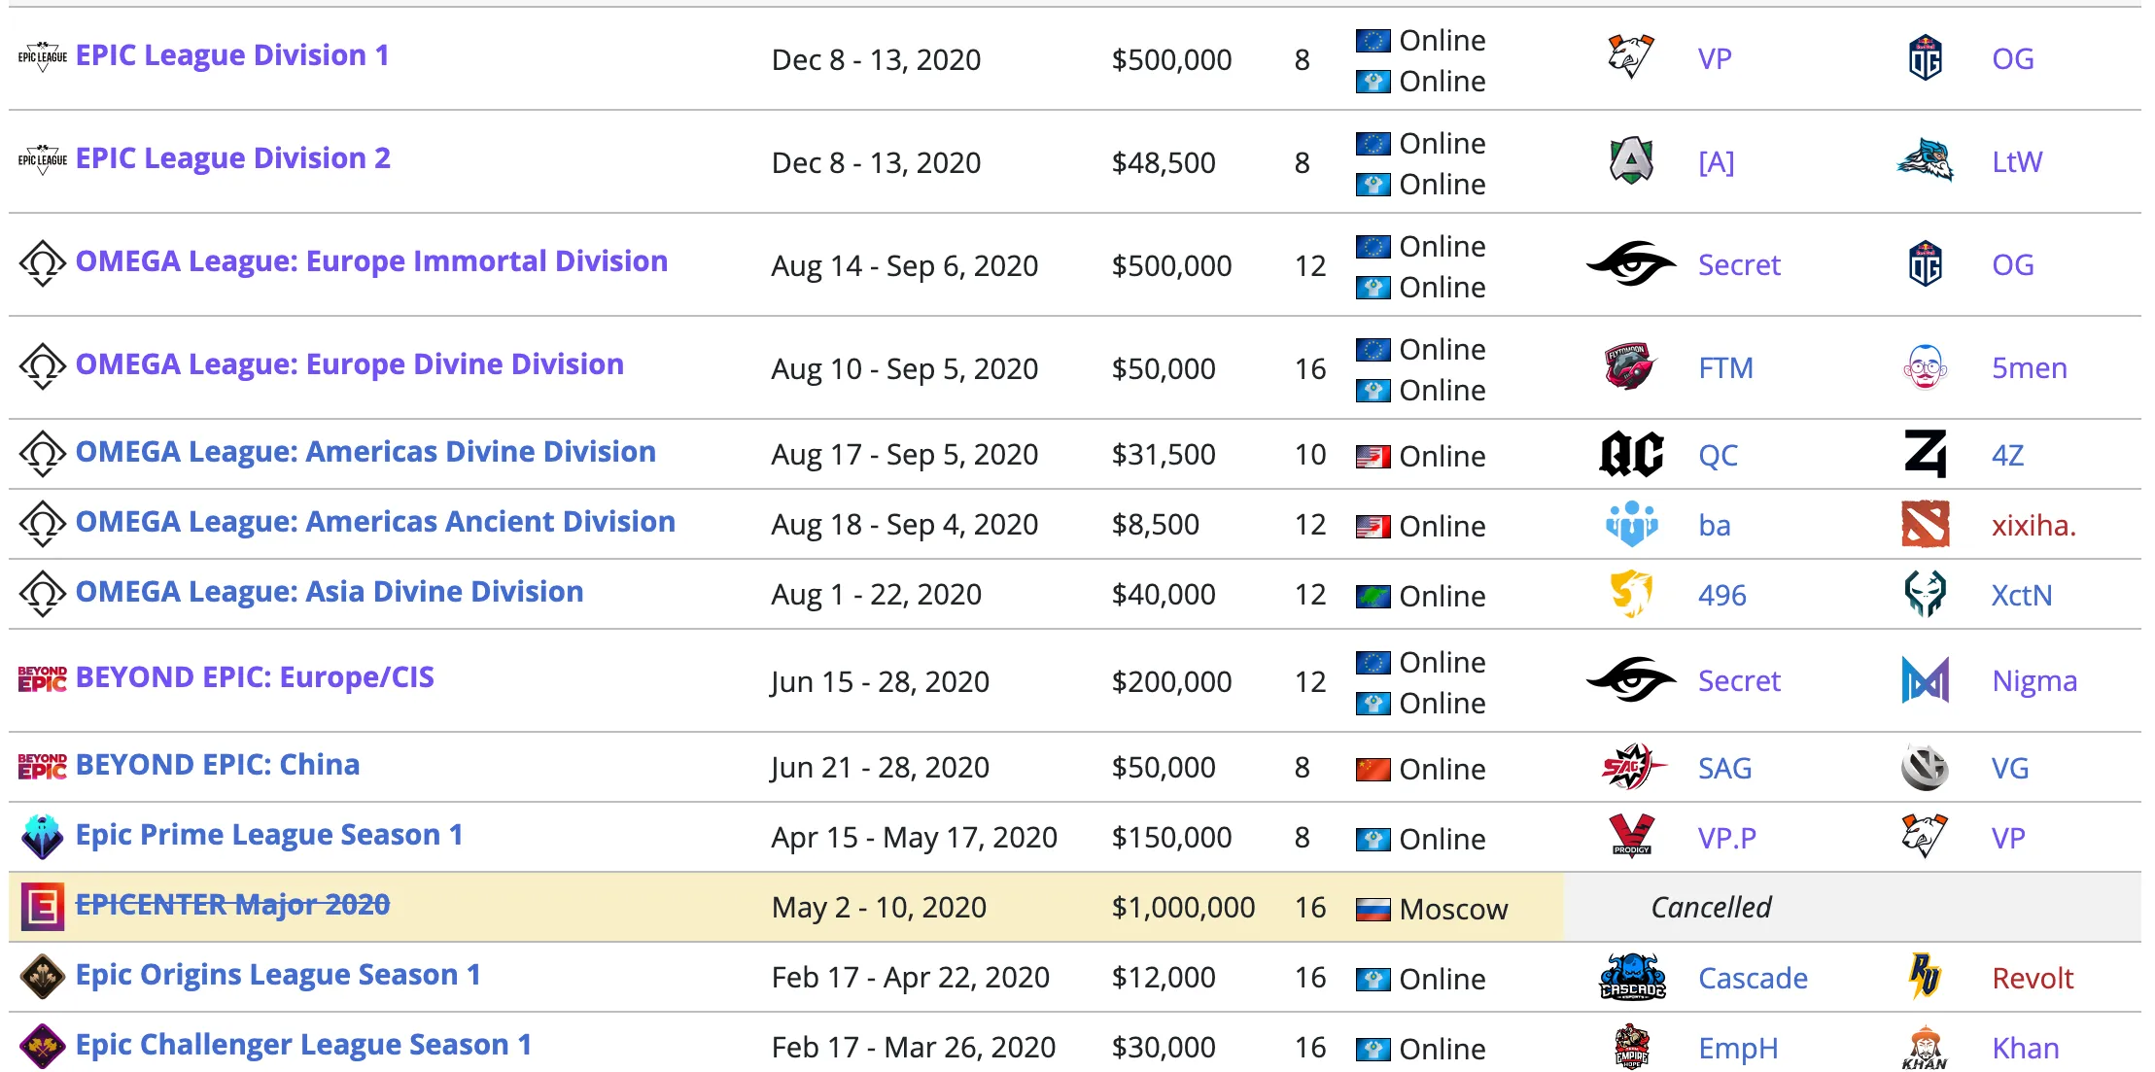Click the Alliance [A] team logo
Image resolution: width=2155 pixels, height=1072 pixels.
[x=1631, y=161]
